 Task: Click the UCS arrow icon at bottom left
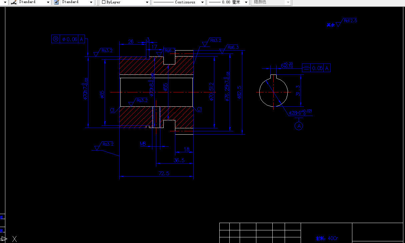point(5,239)
